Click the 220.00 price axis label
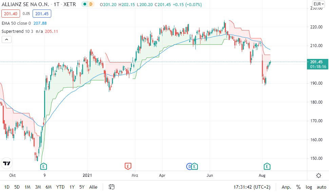 316,27
